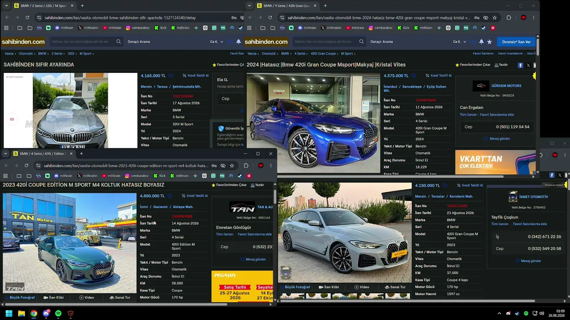Viewport: 570px width, 320px height.
Task: Open the Chrome three-dot menu in the 420i Edition window
Action: click(270, 165)
